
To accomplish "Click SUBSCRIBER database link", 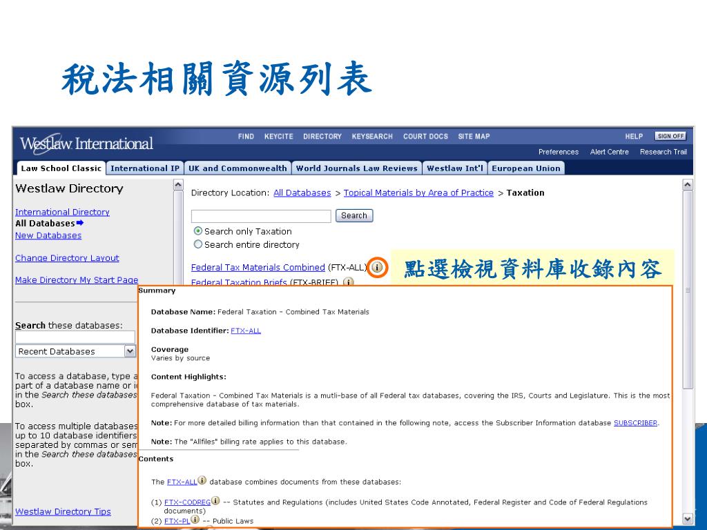I will (635, 423).
